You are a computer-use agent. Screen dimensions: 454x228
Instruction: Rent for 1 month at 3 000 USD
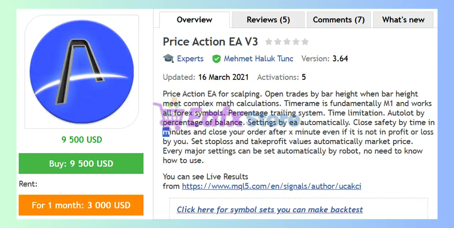point(81,205)
